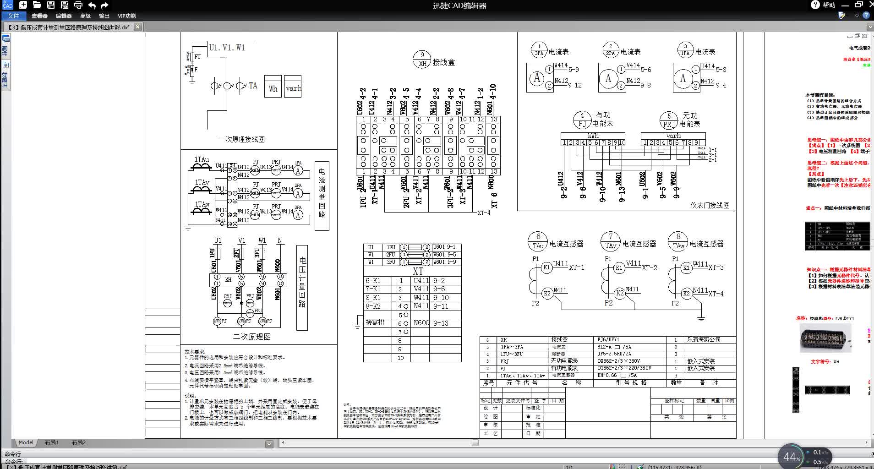
Task: Click the horizontal scrollbar thumb
Action: pyautogui.click(x=475, y=442)
